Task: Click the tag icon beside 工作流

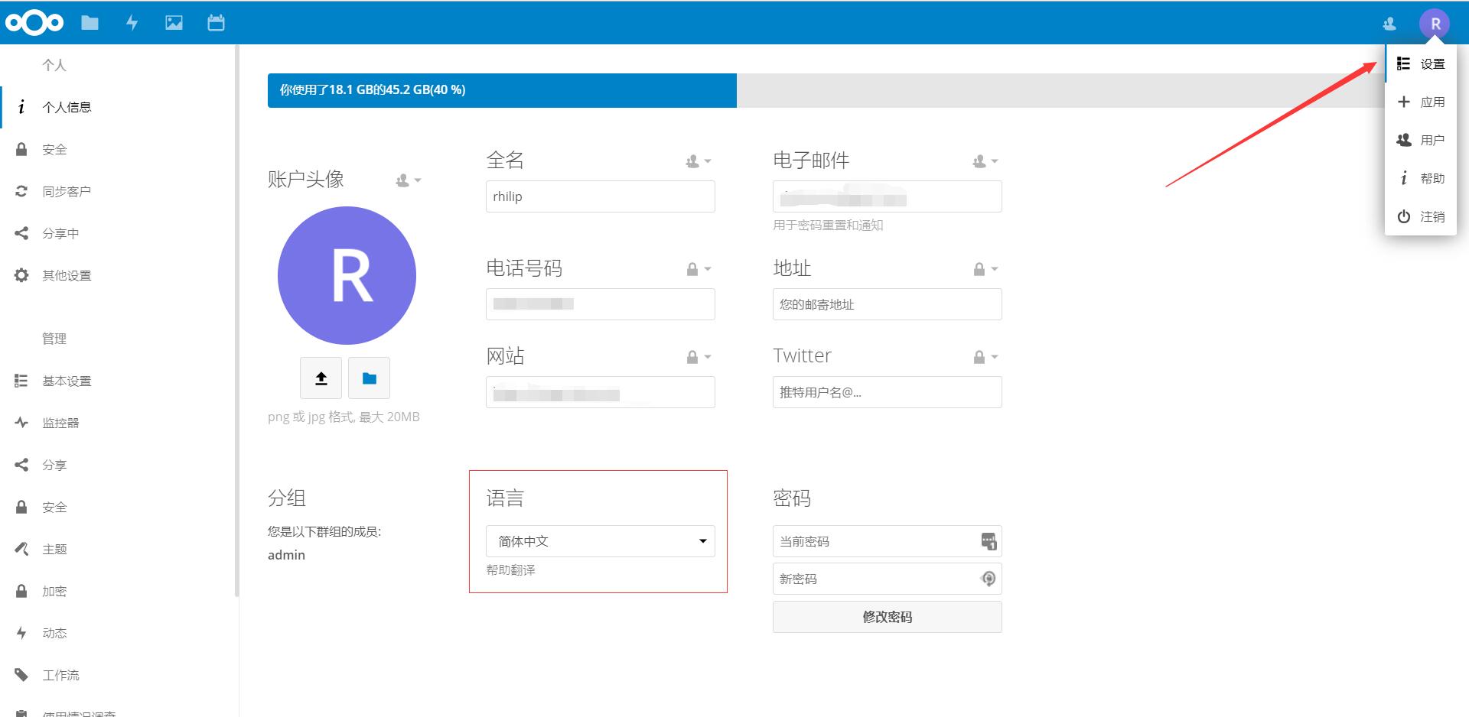Action: 21,675
